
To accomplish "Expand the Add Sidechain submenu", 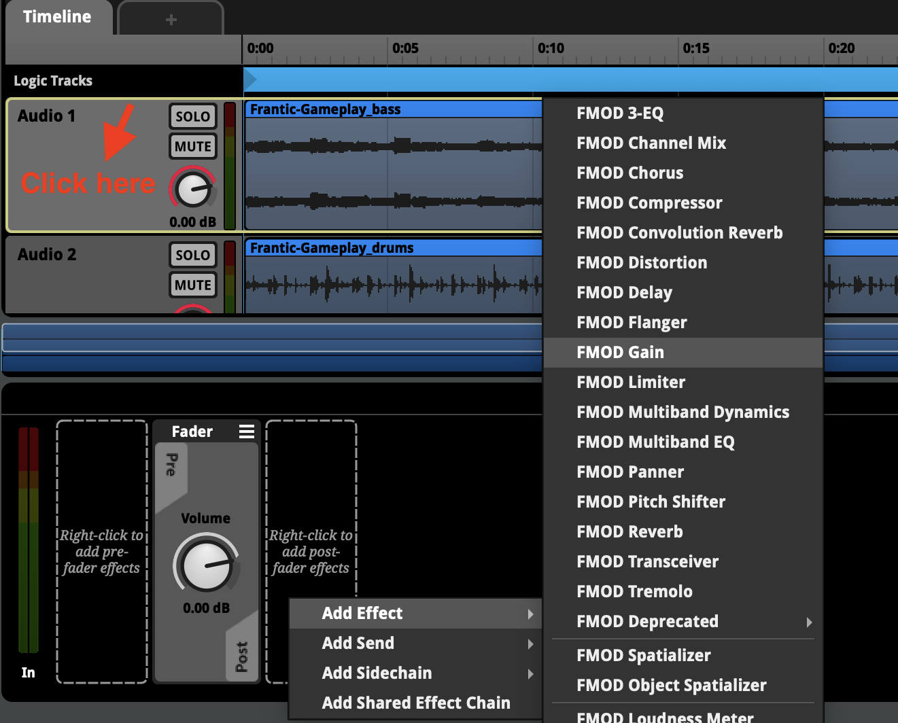I will tap(415, 673).
